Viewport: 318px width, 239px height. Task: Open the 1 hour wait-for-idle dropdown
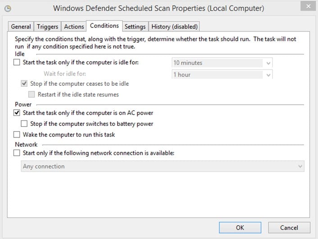pyautogui.click(x=222, y=75)
